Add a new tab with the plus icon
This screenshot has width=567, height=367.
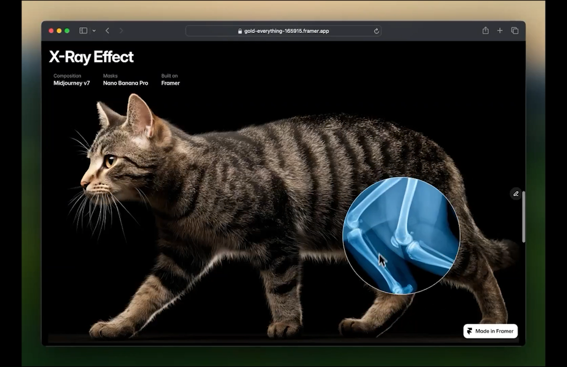(500, 31)
